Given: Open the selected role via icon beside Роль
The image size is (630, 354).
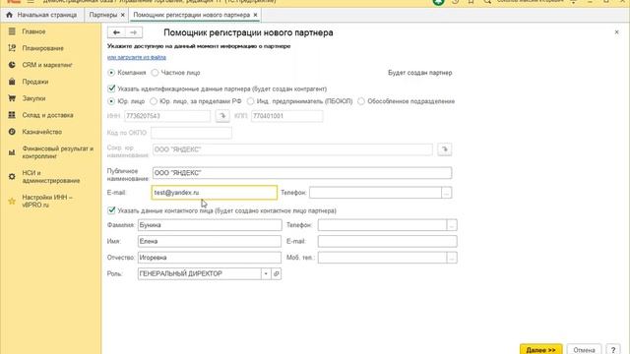Looking at the screenshot, I should (277, 273).
